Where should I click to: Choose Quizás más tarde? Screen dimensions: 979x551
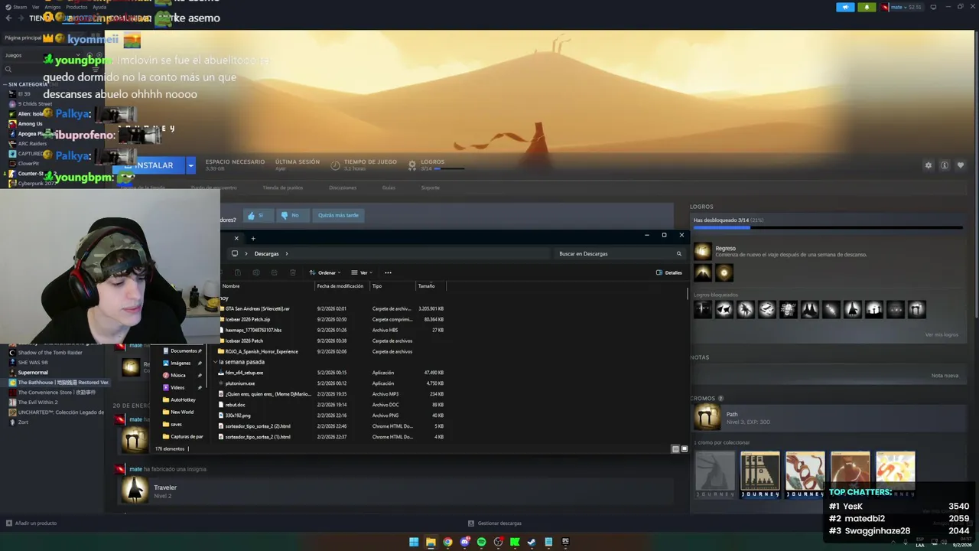coord(338,215)
